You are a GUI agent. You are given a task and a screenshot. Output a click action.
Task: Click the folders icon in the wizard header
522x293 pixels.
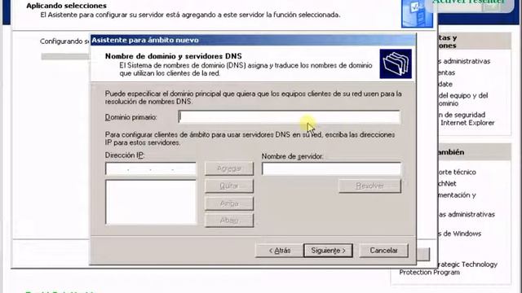click(x=396, y=63)
